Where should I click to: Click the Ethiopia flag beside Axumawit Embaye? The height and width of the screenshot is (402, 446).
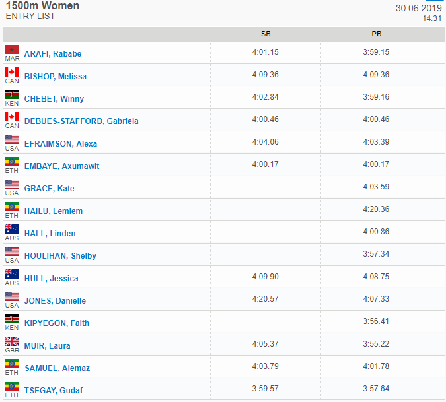(12, 162)
